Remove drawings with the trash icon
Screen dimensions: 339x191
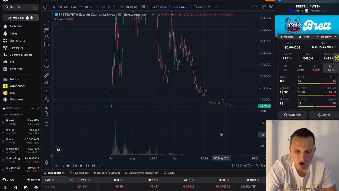pyautogui.click(x=47, y=123)
